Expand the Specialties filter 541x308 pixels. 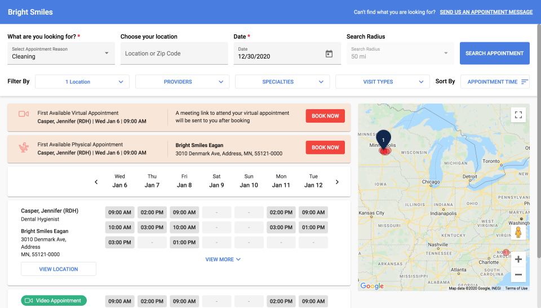pyautogui.click(x=282, y=82)
